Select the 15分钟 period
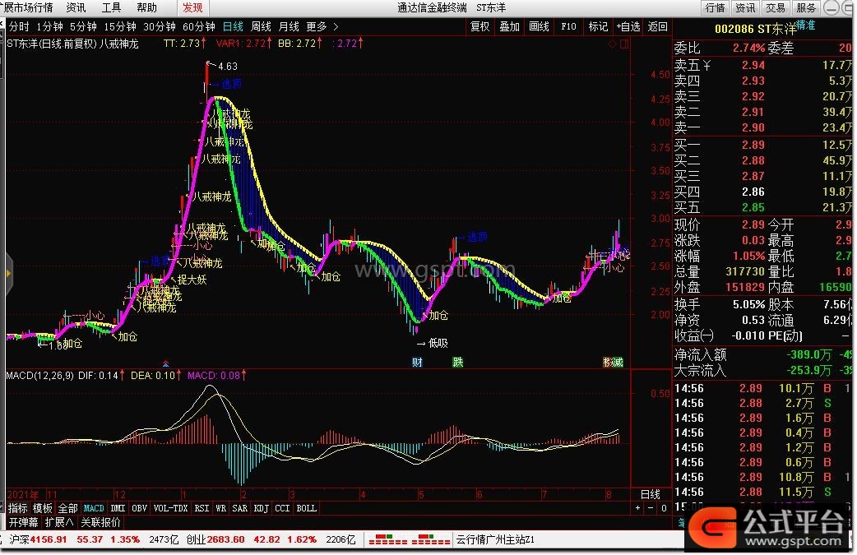857x555 pixels. [x=120, y=26]
